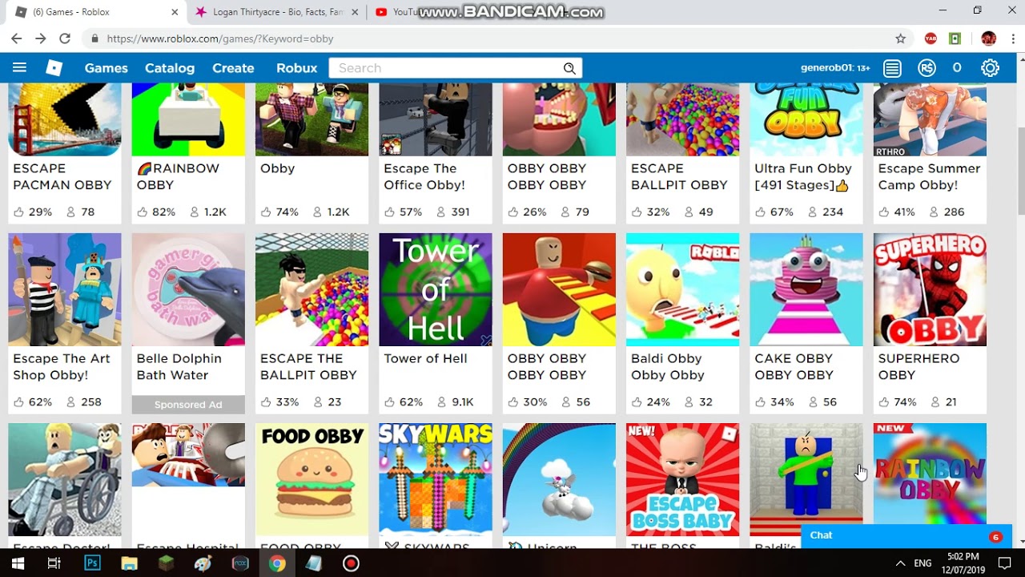
Task: Open SUPERHERO OBBY game thumbnail
Action: (x=930, y=289)
